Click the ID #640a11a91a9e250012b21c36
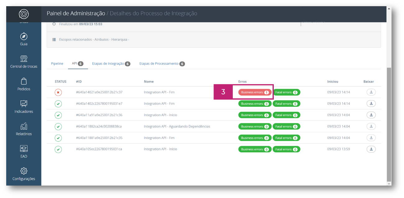Viewport: 404px width, 198px height. pyautogui.click(x=99, y=115)
